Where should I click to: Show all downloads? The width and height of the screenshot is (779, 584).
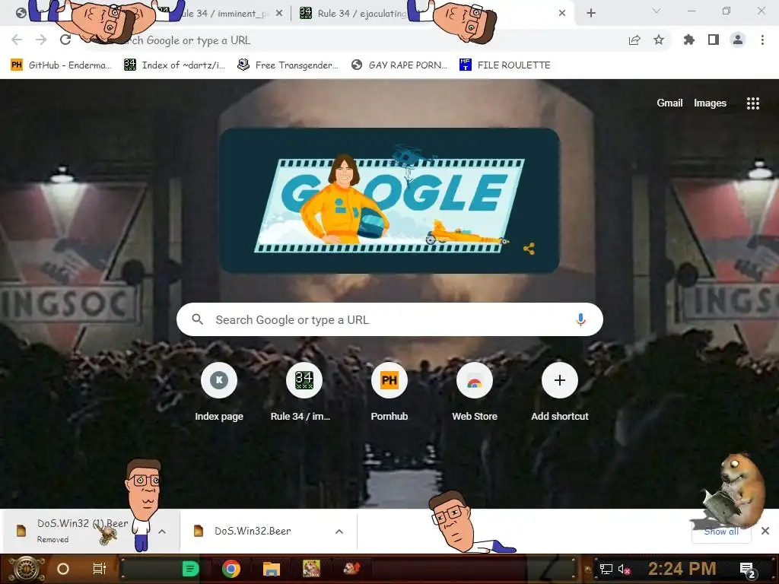721,532
